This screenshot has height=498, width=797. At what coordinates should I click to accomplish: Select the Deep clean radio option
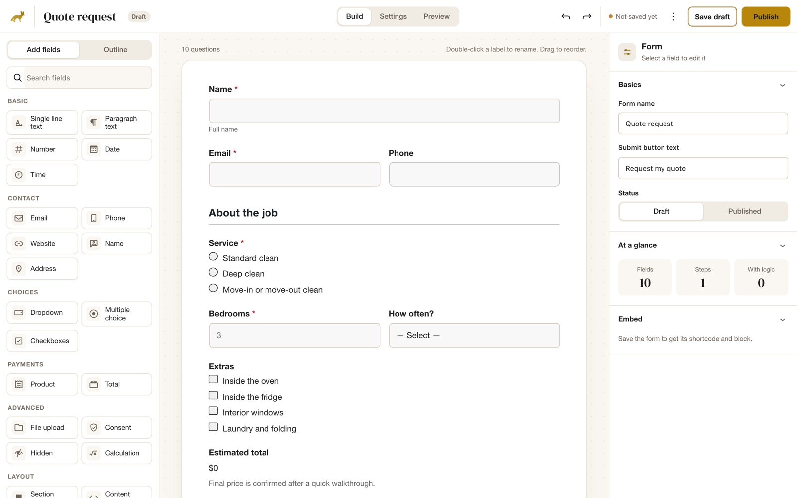213,272
